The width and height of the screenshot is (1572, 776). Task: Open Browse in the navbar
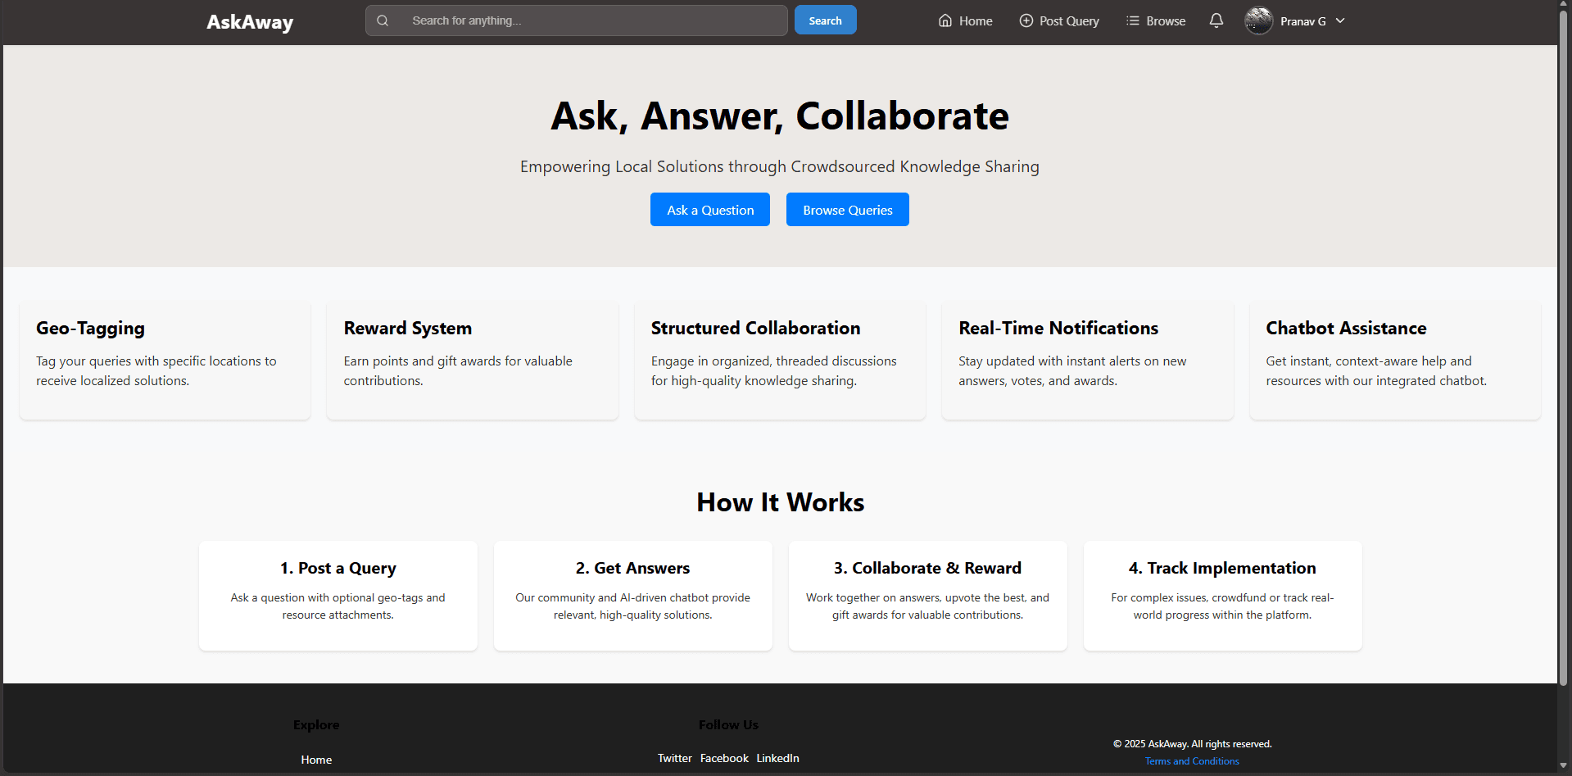(1156, 20)
